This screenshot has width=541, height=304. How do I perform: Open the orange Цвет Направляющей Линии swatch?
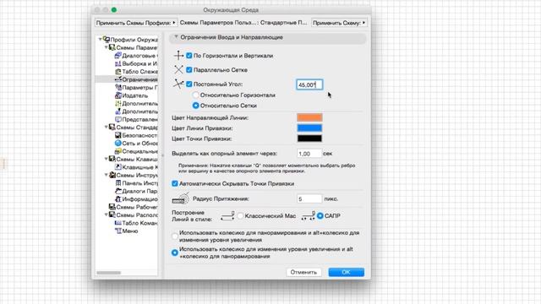pos(309,117)
